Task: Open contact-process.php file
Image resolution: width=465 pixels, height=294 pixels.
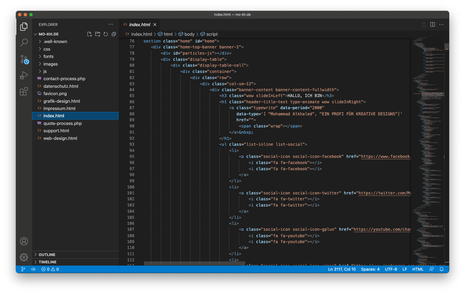Action: (x=75, y=79)
